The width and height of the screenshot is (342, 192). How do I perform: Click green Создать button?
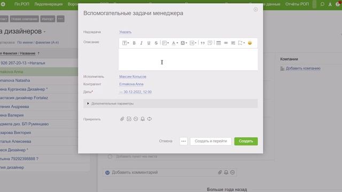(x=246, y=141)
